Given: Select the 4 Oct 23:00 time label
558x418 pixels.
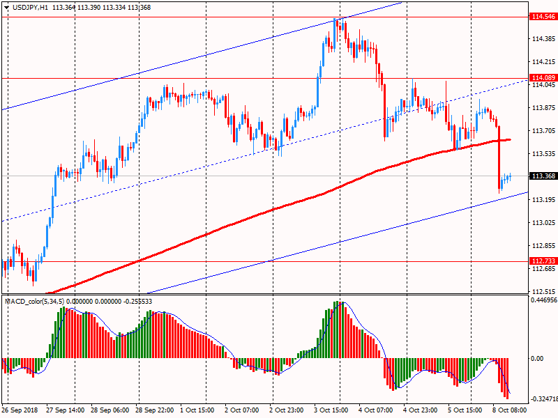Looking at the screenshot, I should click(x=421, y=410).
